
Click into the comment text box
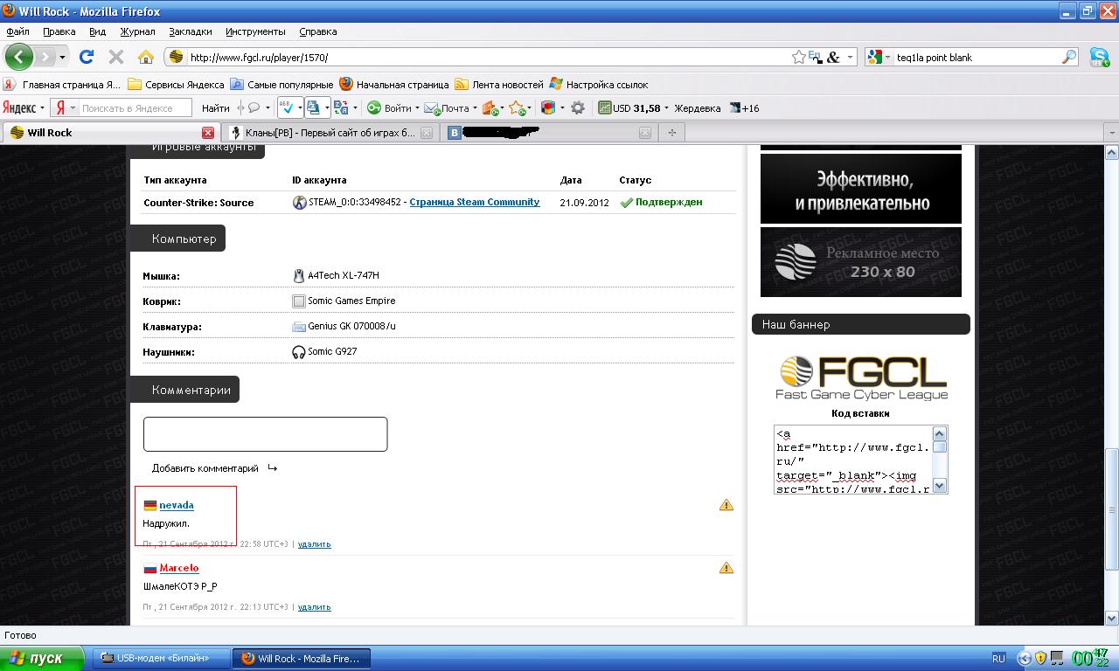pyautogui.click(x=265, y=434)
